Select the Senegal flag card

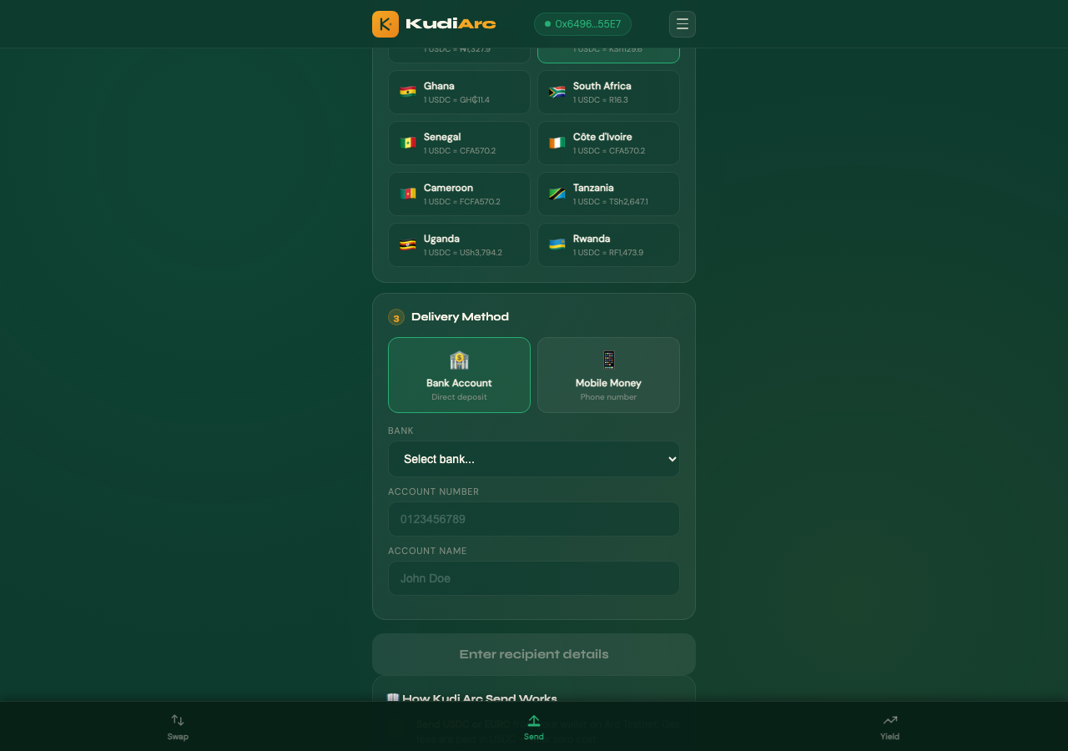coord(459,143)
